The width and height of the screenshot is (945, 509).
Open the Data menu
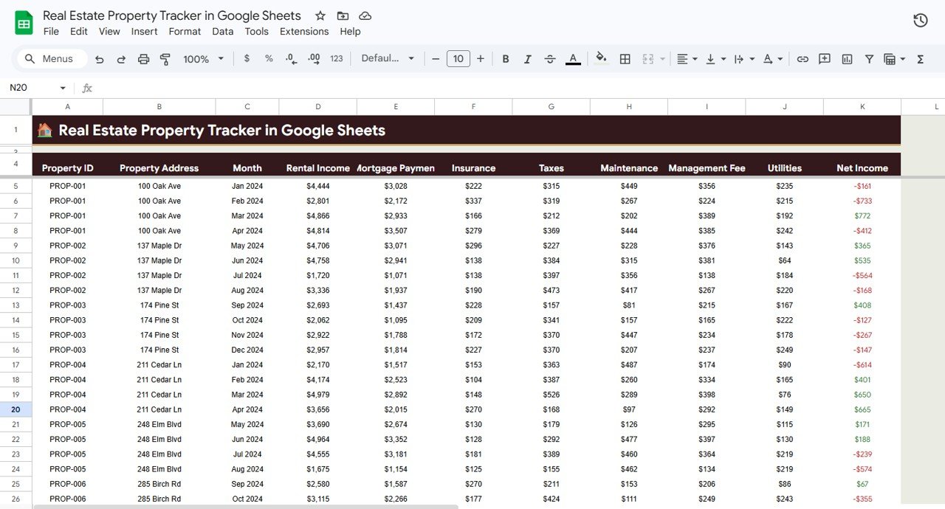pyautogui.click(x=223, y=31)
